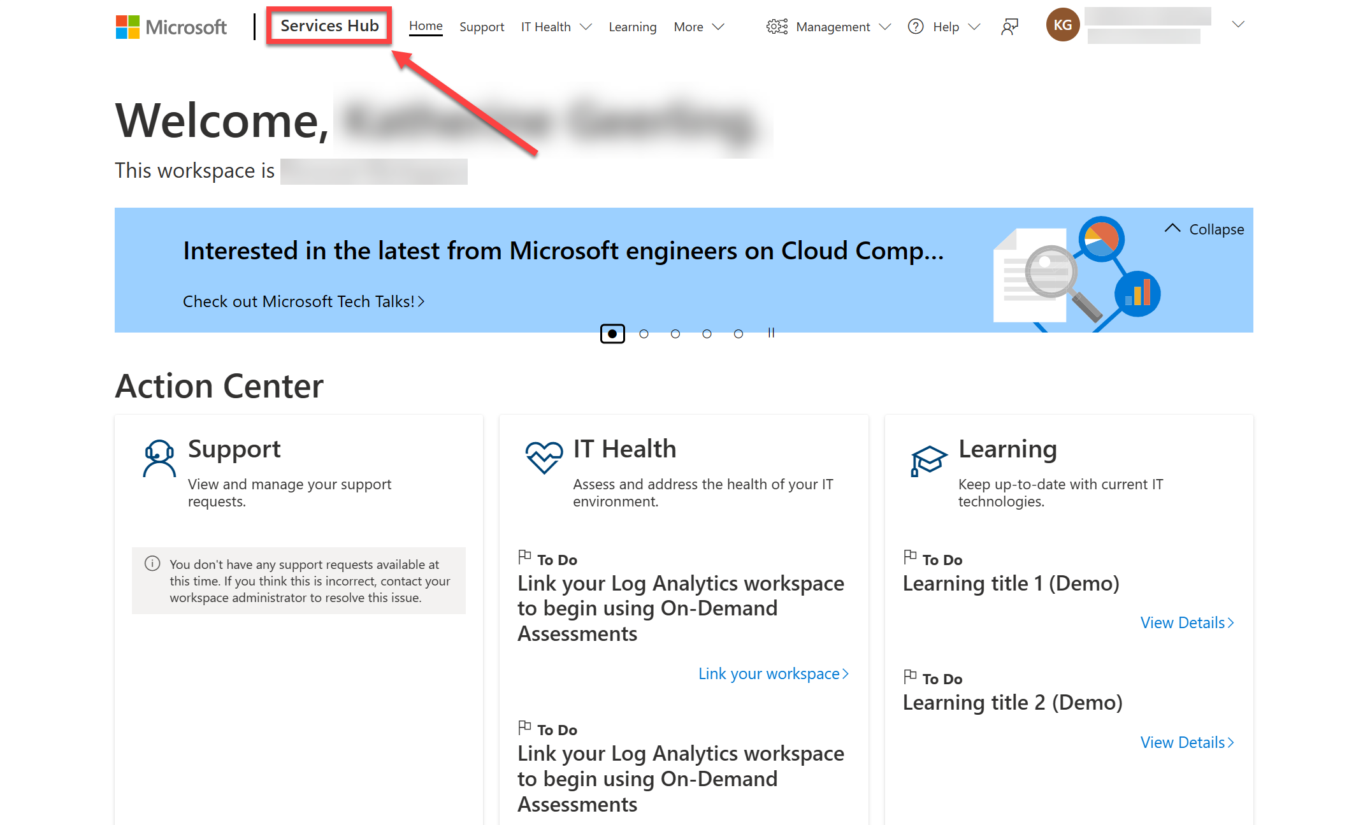Click the user profile KG avatar icon
Viewport: 1370px width, 825px height.
coord(1063,25)
